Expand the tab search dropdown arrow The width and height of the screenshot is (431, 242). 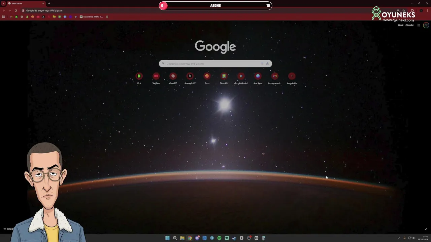(x=3, y=3)
